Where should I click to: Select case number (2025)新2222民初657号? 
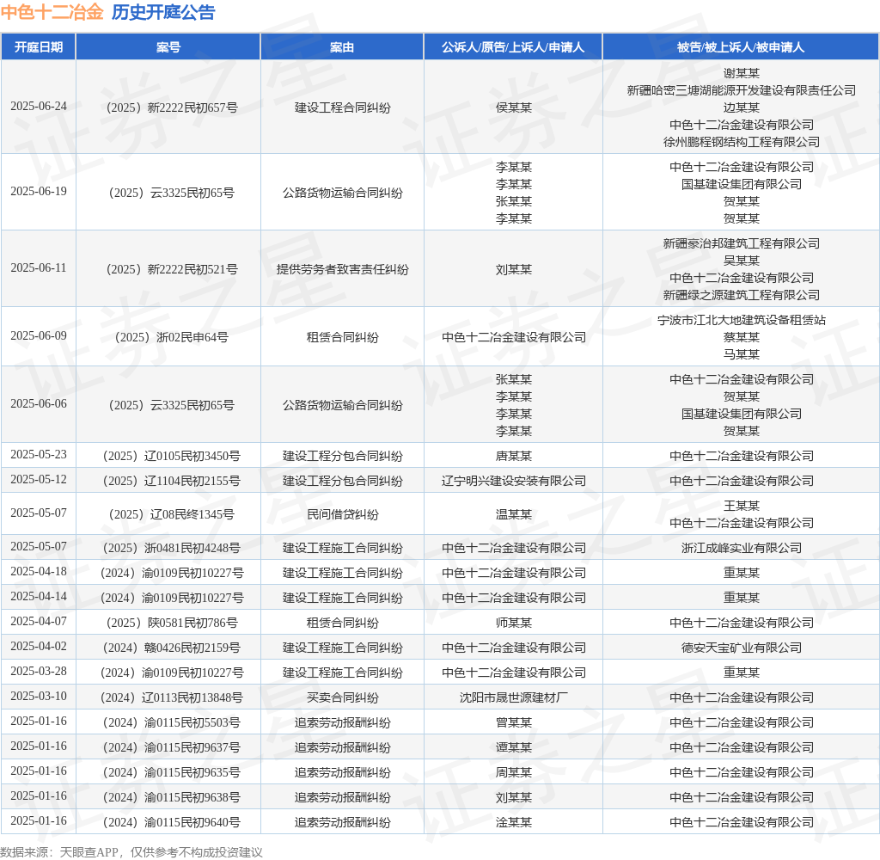(x=172, y=107)
